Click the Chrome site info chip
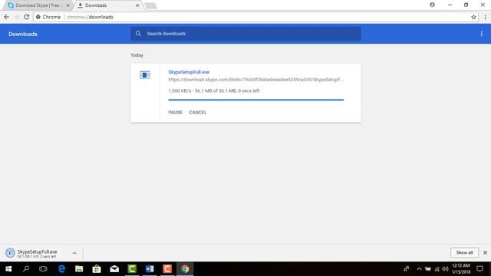The width and height of the screenshot is (491, 276). click(48, 17)
